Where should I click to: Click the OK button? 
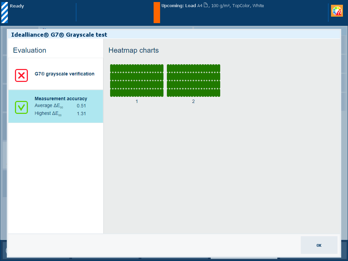(319, 245)
